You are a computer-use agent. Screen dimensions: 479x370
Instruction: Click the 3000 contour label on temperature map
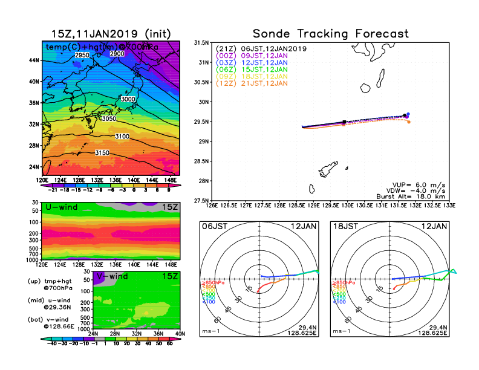click(128, 99)
